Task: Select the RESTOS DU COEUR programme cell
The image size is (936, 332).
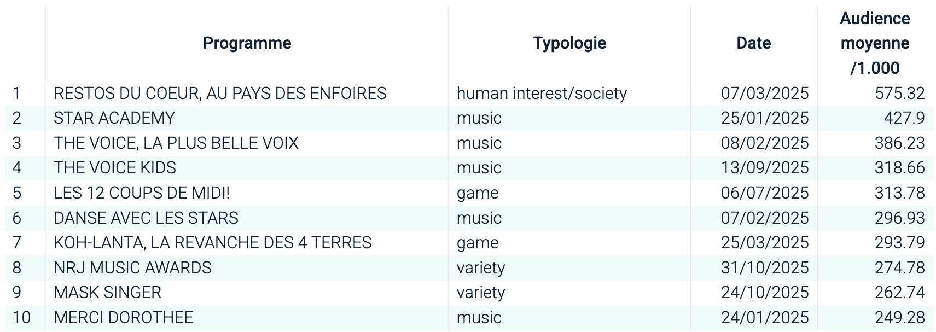Action: pos(220,94)
